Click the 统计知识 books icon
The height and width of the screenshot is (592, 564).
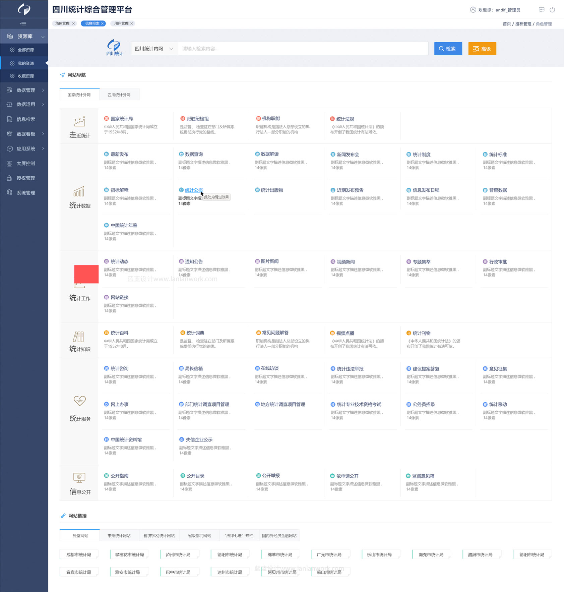click(79, 337)
